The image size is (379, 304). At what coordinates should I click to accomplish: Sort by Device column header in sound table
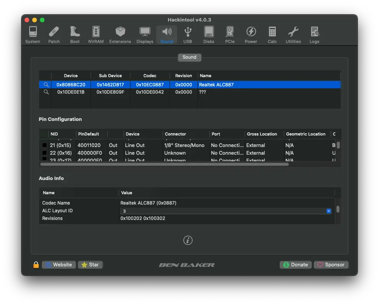pos(71,76)
